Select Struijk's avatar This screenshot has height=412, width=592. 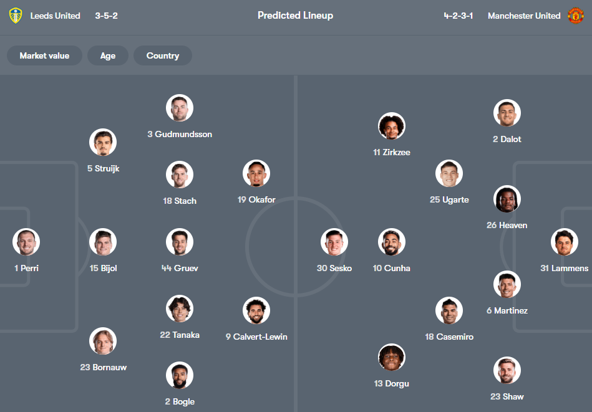click(x=102, y=141)
